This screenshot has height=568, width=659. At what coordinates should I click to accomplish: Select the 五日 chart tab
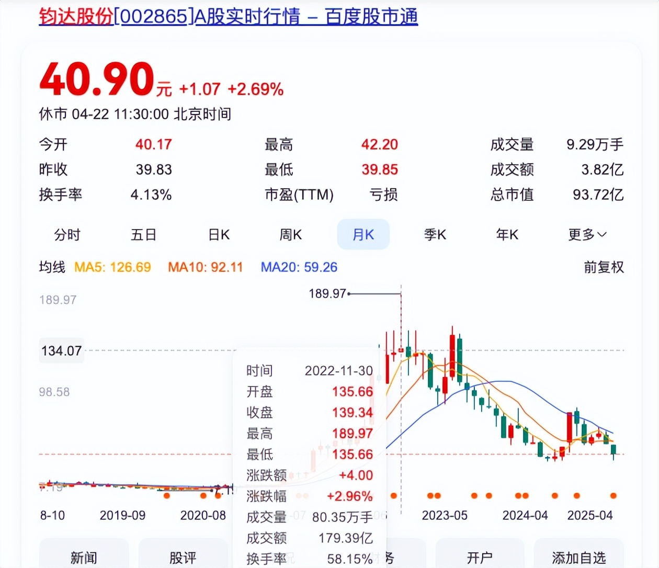(143, 235)
